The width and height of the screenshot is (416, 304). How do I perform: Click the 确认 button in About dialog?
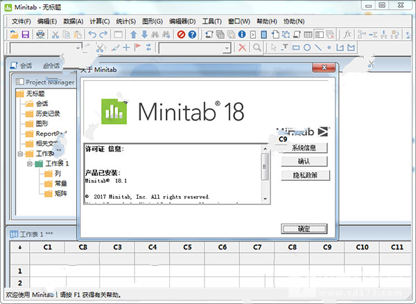304,161
